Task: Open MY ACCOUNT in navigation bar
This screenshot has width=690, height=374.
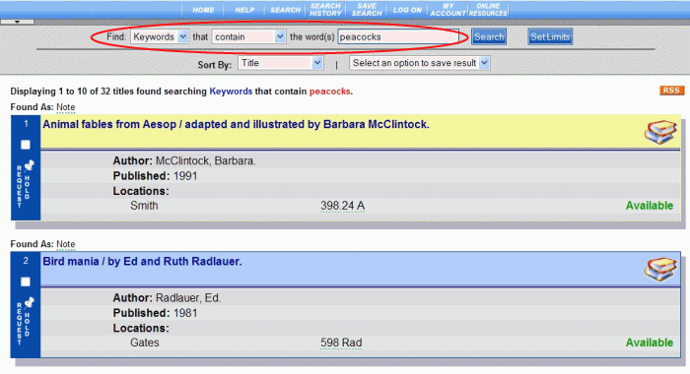Action: coord(448,10)
